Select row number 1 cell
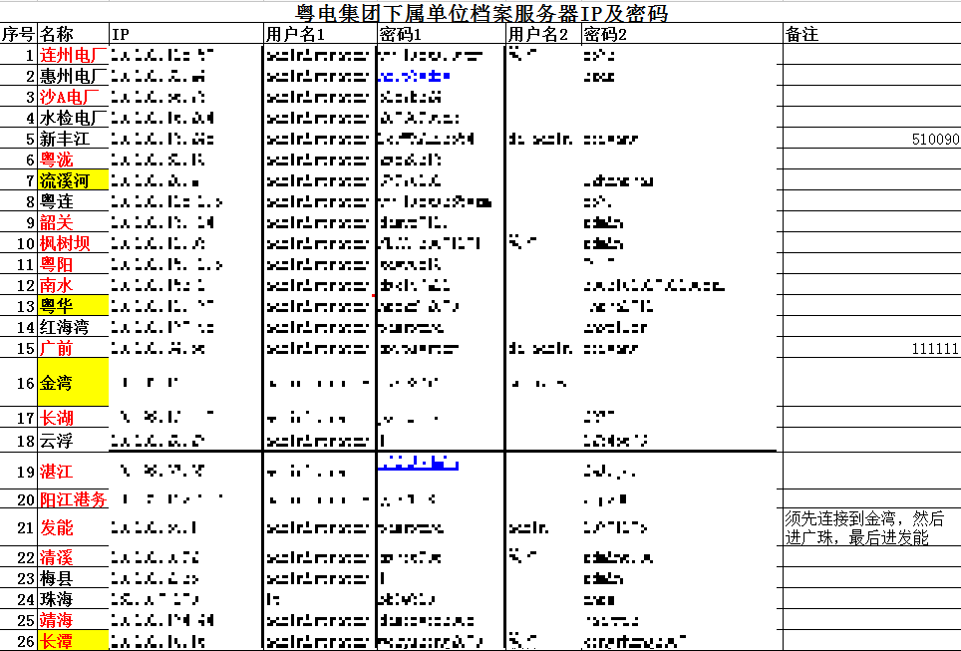The height and width of the screenshot is (651, 961). click(x=18, y=55)
